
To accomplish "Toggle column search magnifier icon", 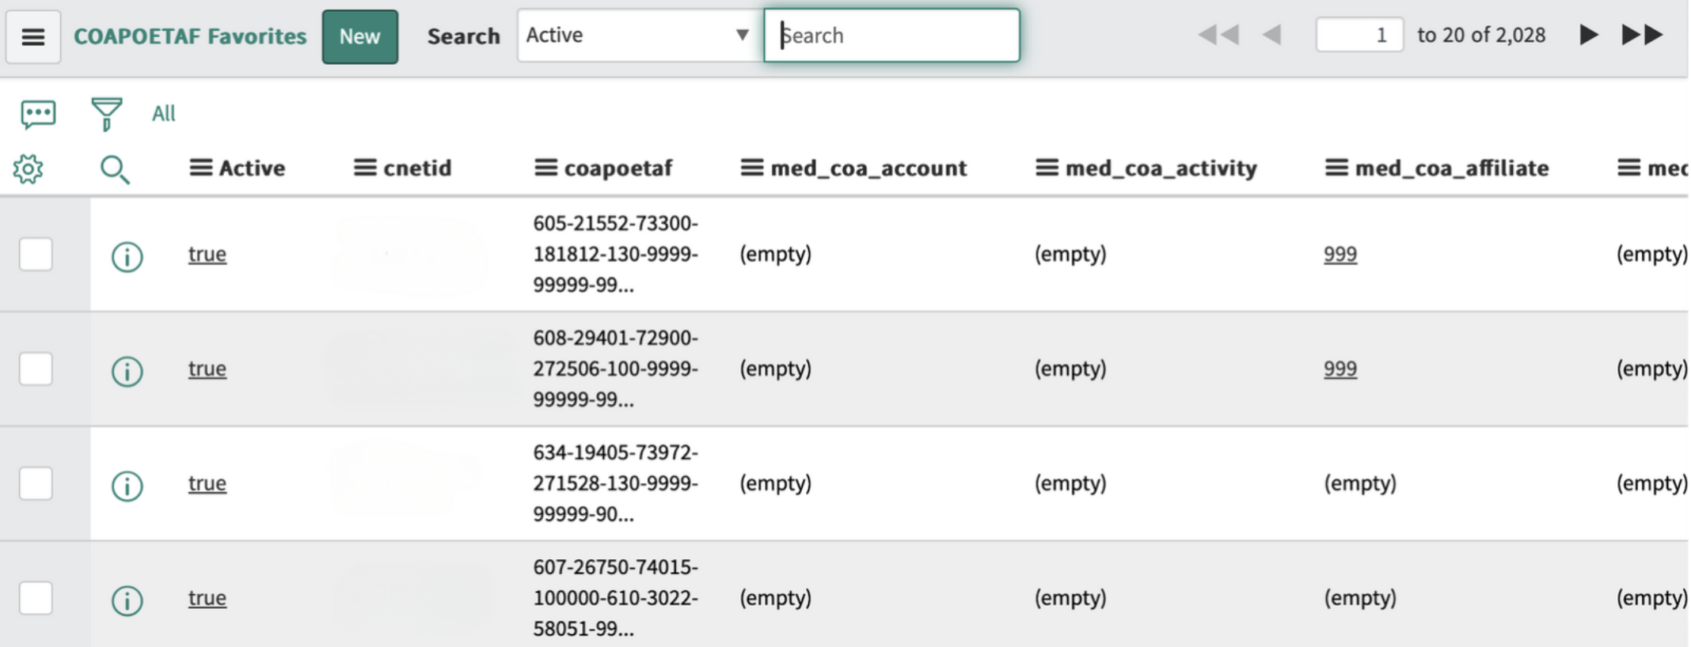I will point(114,169).
